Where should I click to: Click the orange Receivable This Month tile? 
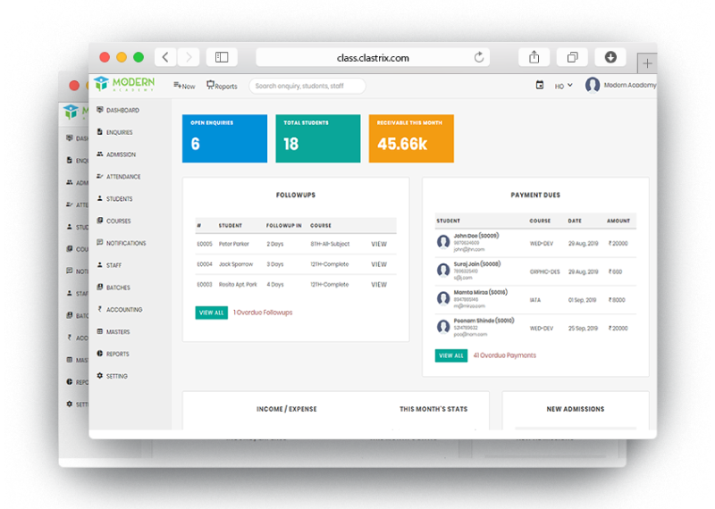[x=411, y=138]
